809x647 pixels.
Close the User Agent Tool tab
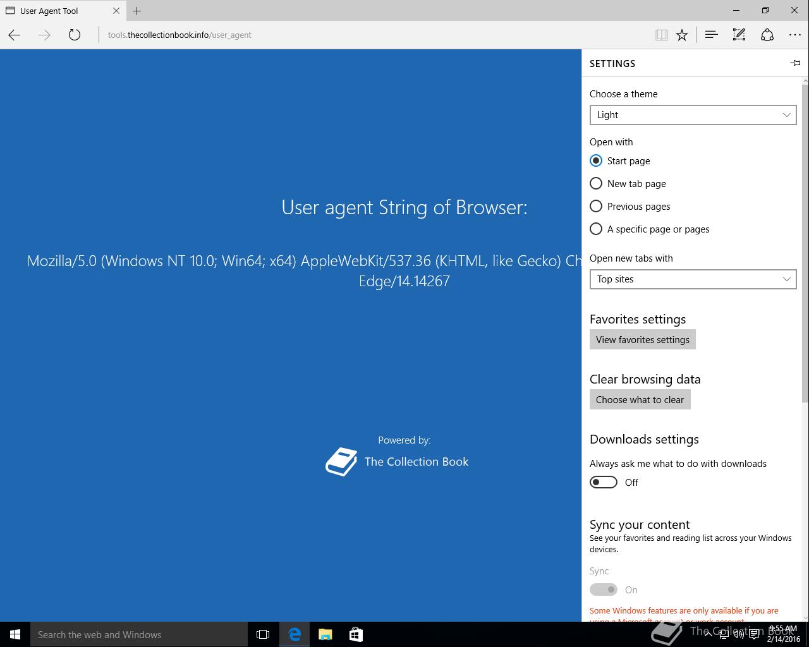pyautogui.click(x=116, y=11)
